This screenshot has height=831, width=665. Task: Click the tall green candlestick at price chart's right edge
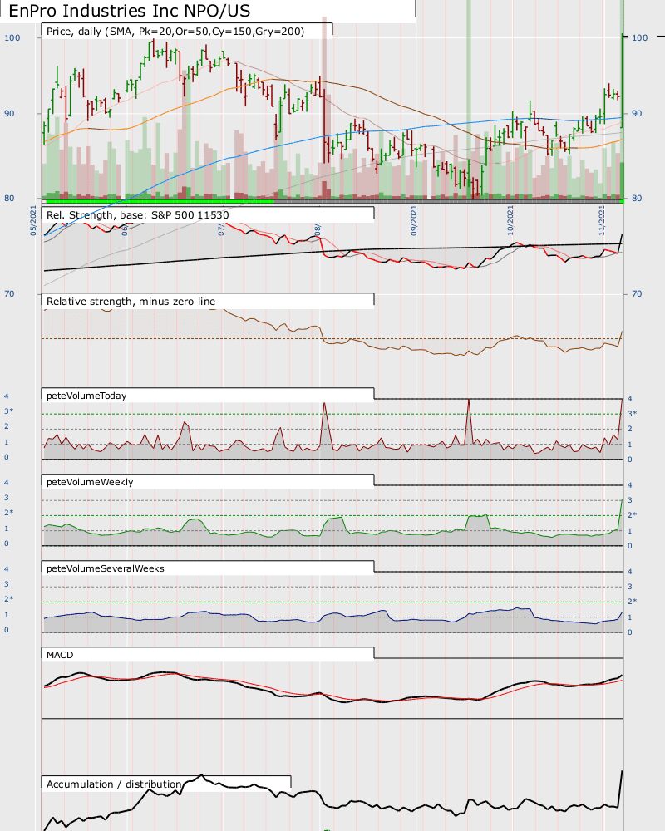tap(622, 80)
